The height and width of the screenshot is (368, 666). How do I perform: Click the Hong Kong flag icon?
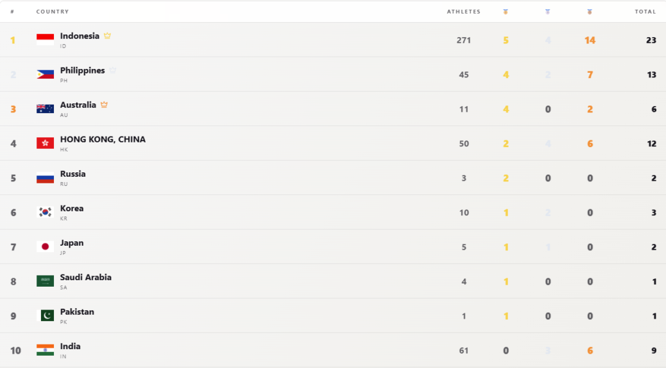click(x=45, y=144)
